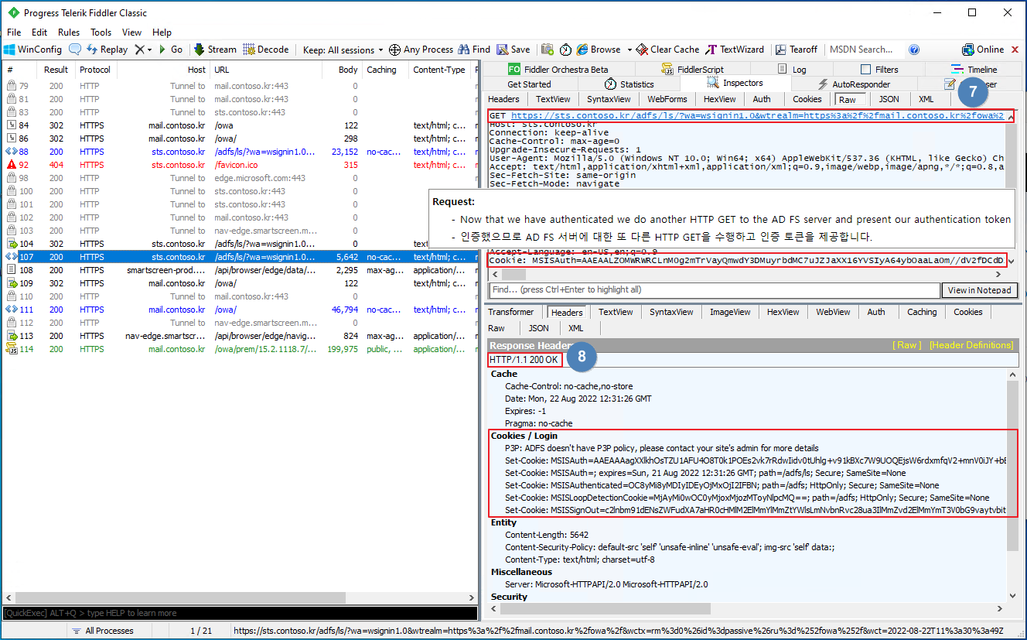The width and height of the screenshot is (1027, 640).
Task: Switch to Fiddler Orchestra Beta tab
Action: coord(558,70)
